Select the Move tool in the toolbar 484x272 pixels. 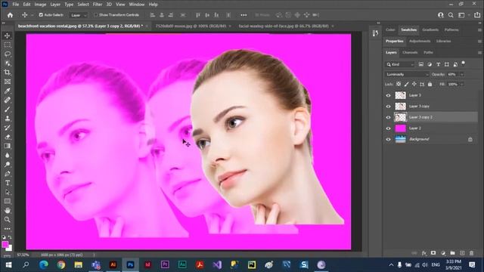tap(7, 36)
